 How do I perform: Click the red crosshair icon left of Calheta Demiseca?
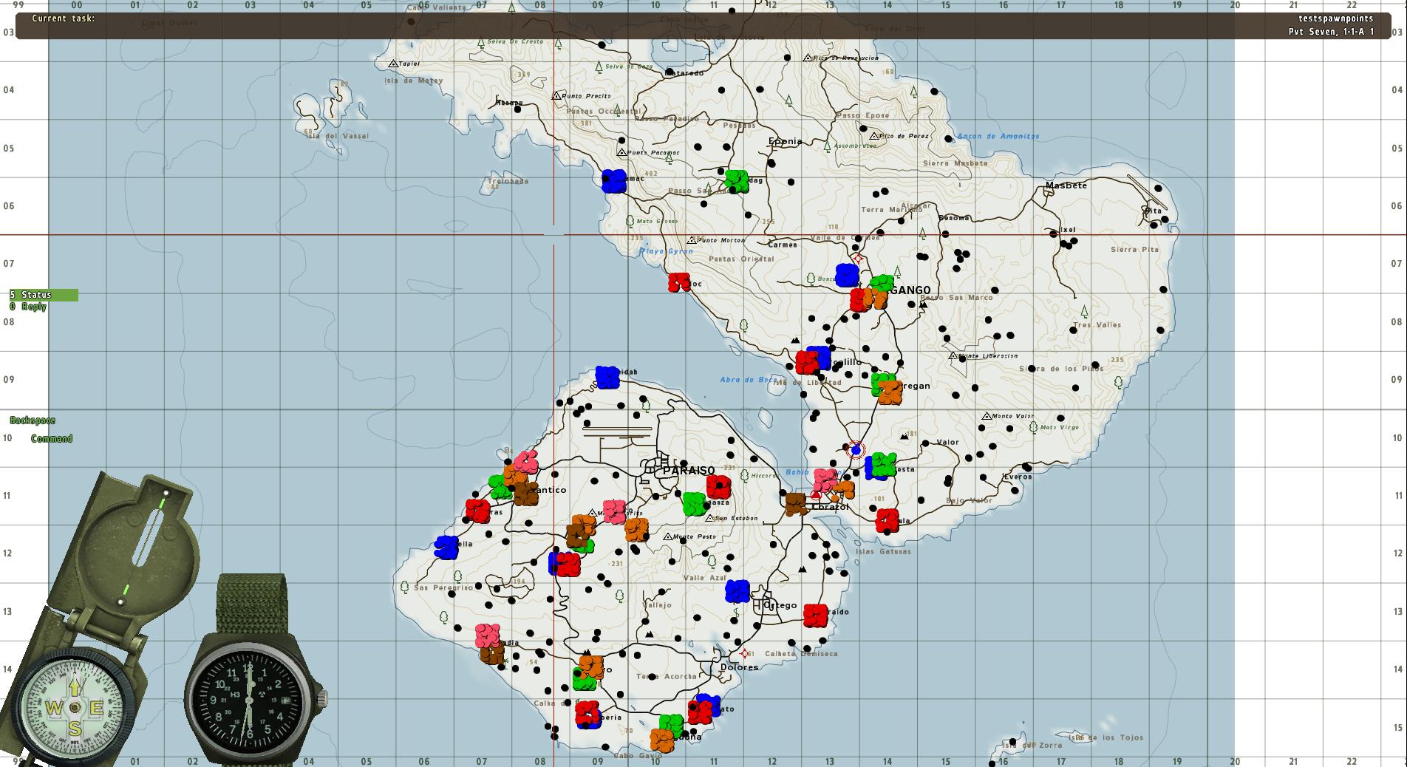click(x=744, y=654)
